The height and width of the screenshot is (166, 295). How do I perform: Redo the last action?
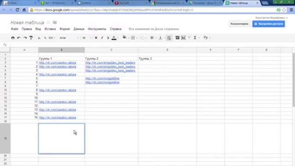25,38
